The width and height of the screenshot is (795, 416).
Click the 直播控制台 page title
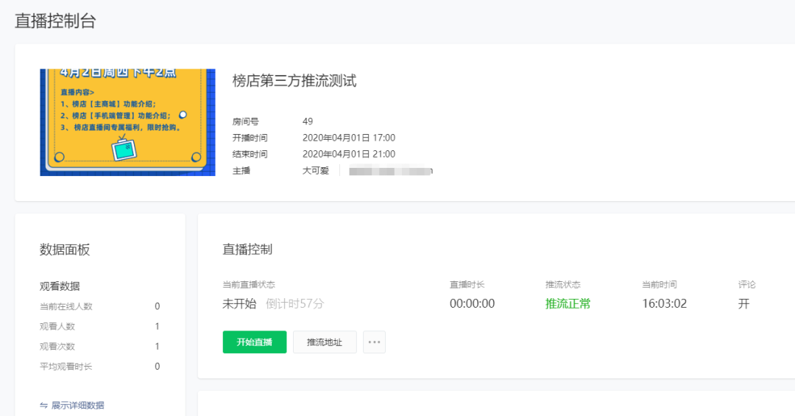click(x=55, y=21)
